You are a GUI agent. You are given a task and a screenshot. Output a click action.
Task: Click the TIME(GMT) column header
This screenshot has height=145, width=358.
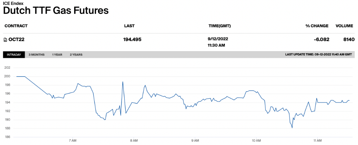pos(219,26)
